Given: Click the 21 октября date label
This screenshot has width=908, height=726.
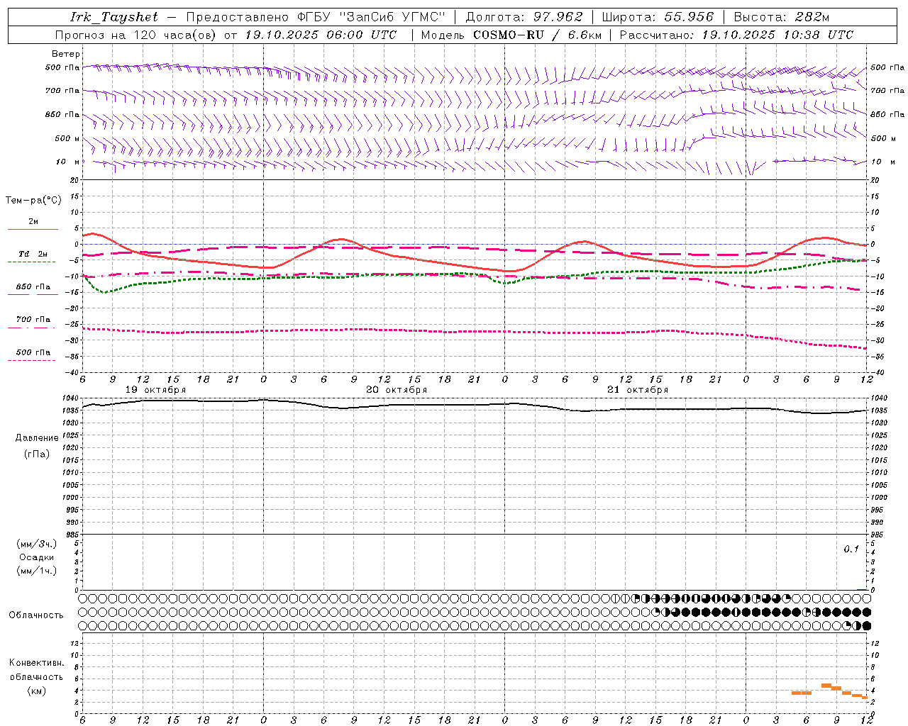Looking at the screenshot, I should tap(638, 390).
